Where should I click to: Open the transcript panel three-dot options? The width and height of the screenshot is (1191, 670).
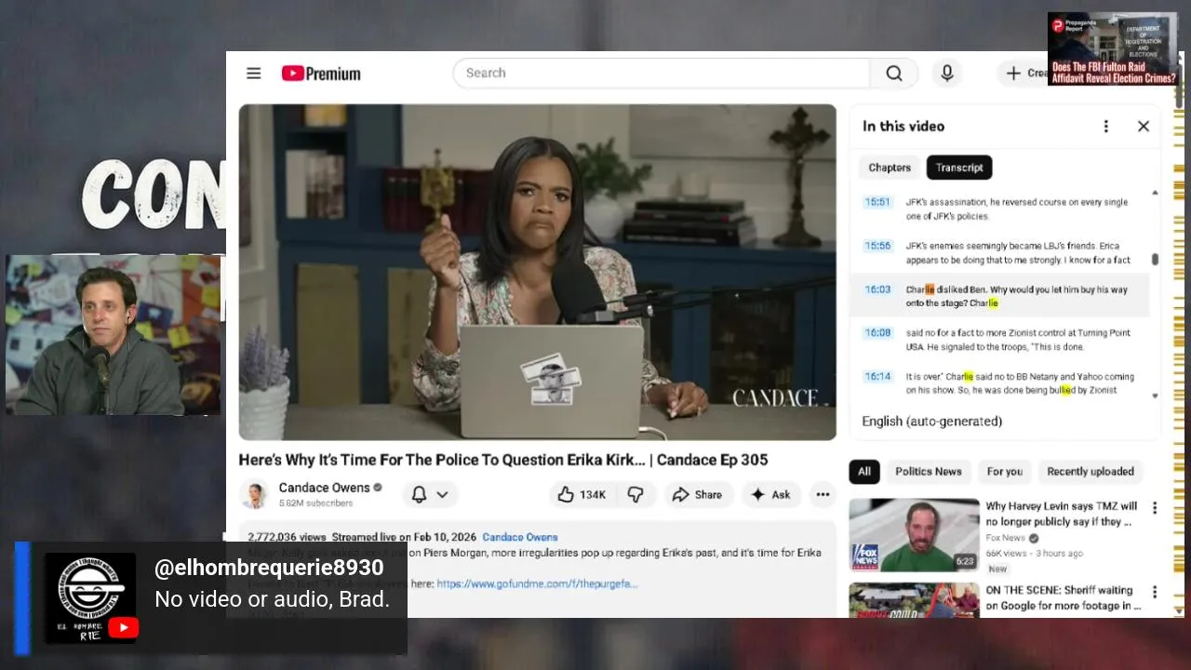(1105, 127)
